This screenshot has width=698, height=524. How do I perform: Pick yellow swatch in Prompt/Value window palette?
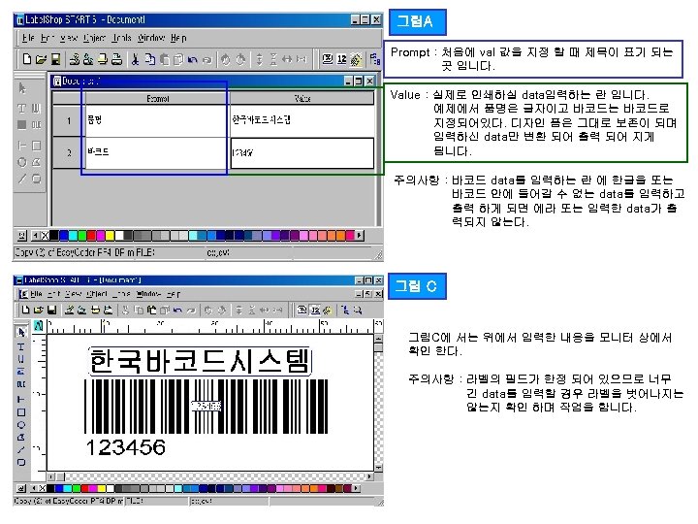click(110, 235)
